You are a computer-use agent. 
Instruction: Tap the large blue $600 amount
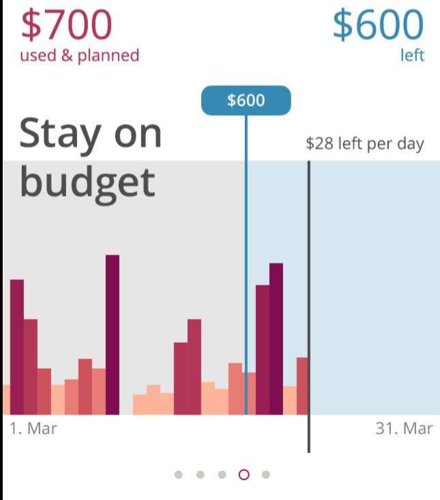click(379, 25)
